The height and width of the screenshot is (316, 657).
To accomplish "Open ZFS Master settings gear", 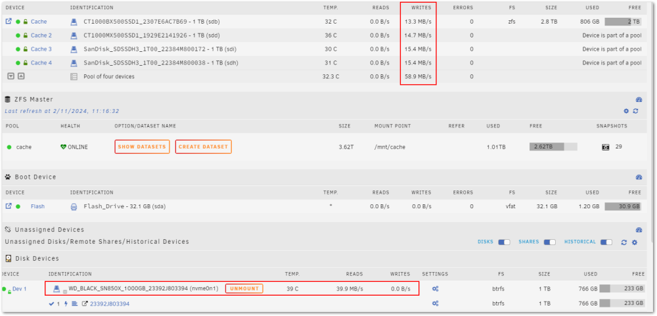I will [626, 111].
